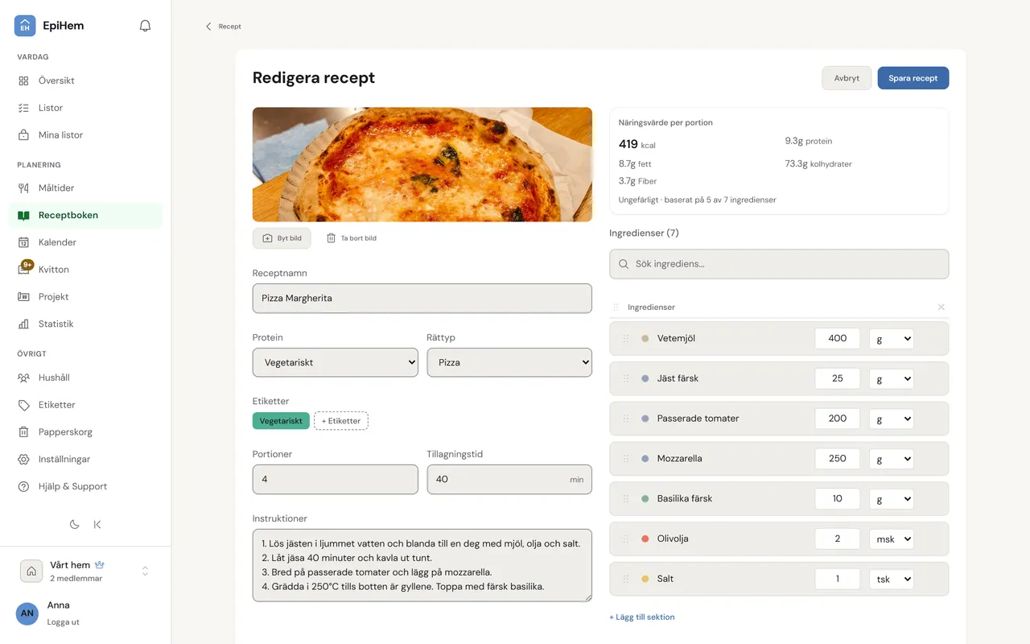Click the search icon in ingredient search
Viewport: 1030px width, 644px height.
624,264
